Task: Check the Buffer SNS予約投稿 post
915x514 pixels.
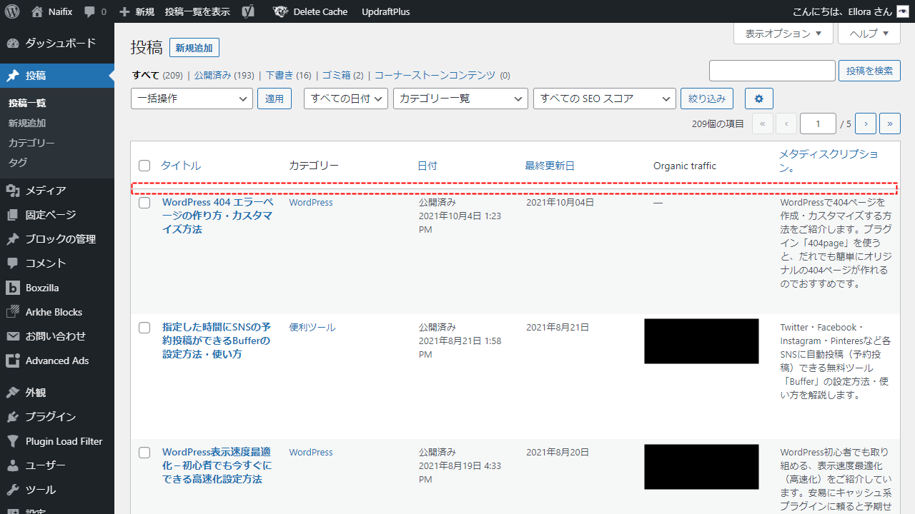Action: pos(144,328)
